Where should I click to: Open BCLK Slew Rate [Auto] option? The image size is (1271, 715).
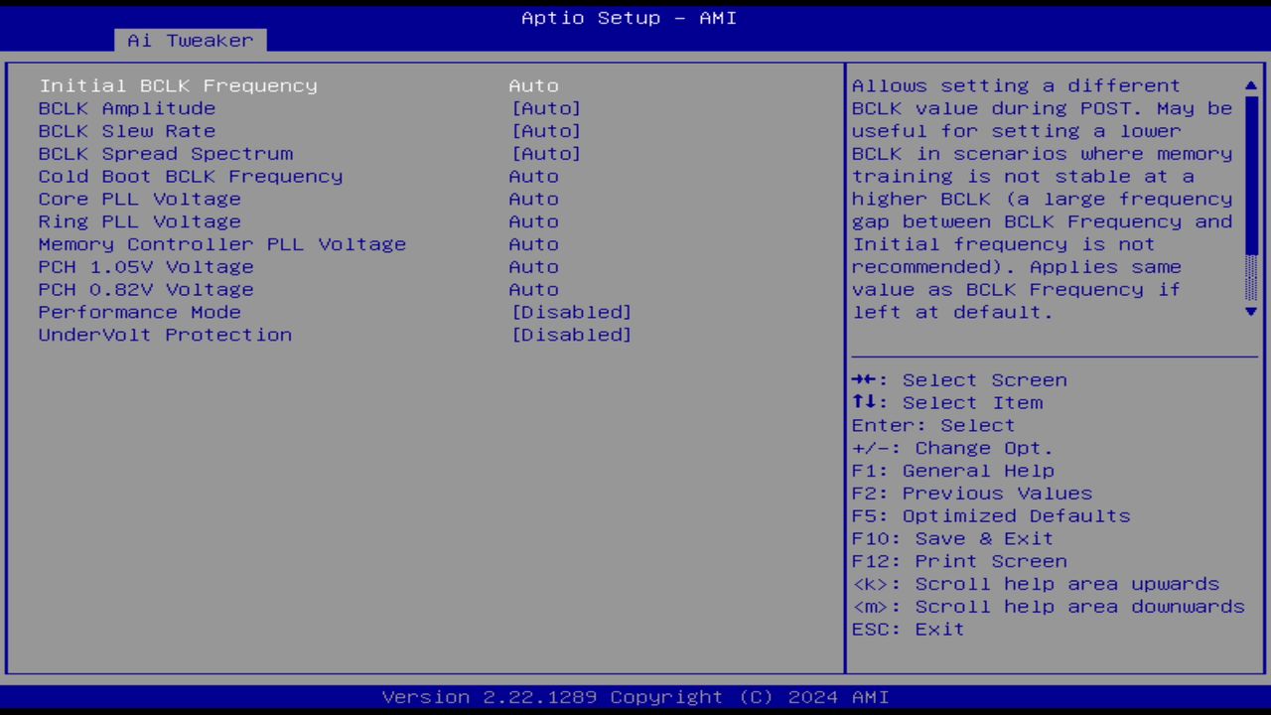click(x=546, y=131)
